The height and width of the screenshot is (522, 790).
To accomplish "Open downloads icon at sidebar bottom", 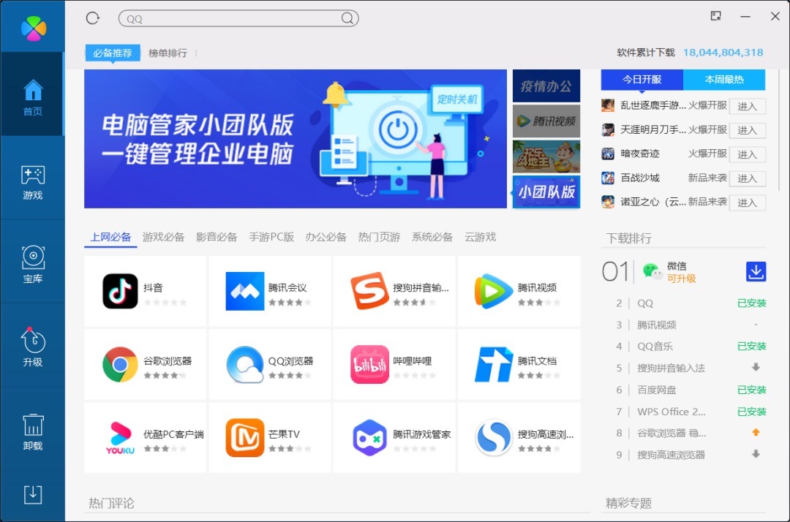I will (32, 495).
